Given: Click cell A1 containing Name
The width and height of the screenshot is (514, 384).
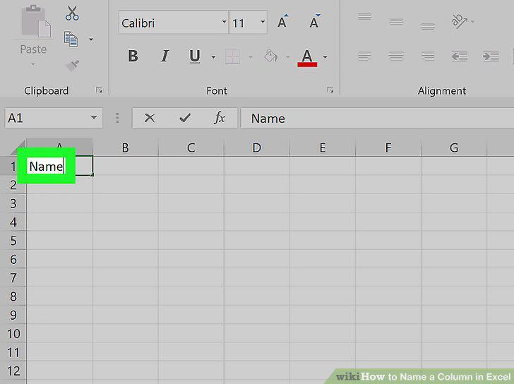Looking at the screenshot, I should [59, 166].
